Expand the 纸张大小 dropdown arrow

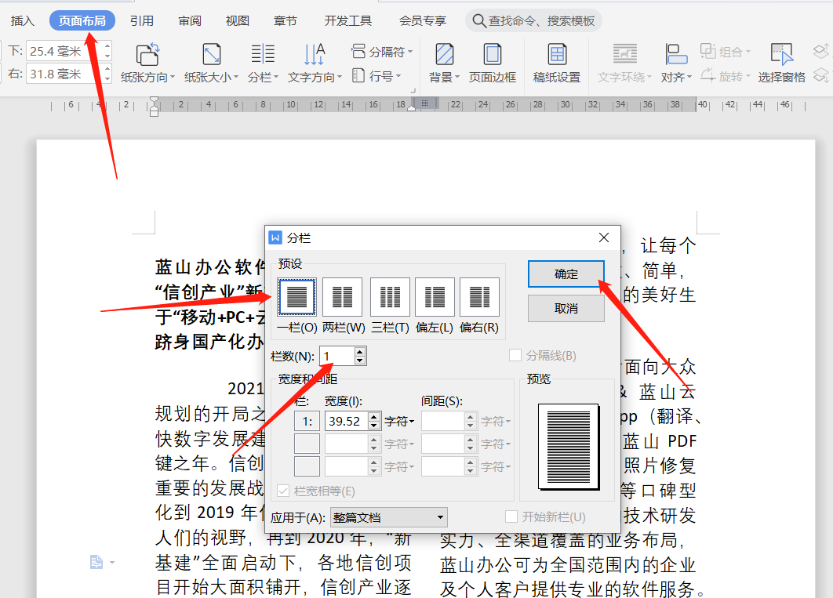pyautogui.click(x=236, y=78)
